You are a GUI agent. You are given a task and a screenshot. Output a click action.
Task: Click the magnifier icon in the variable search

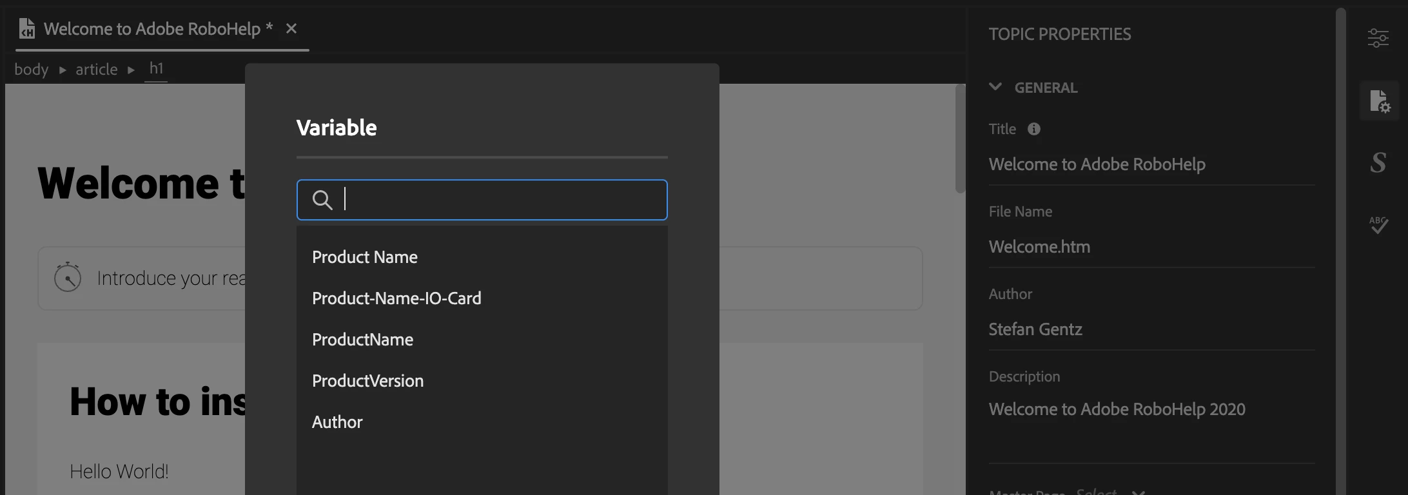click(x=322, y=200)
